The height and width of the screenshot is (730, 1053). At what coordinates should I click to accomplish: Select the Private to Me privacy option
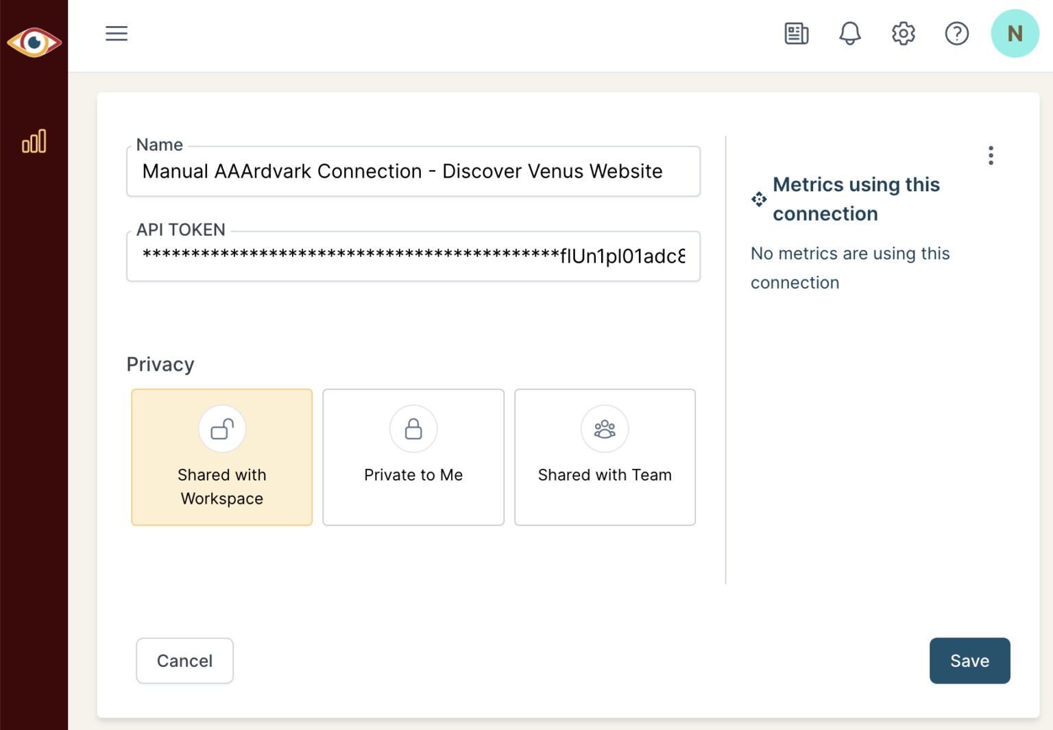pyautogui.click(x=413, y=457)
